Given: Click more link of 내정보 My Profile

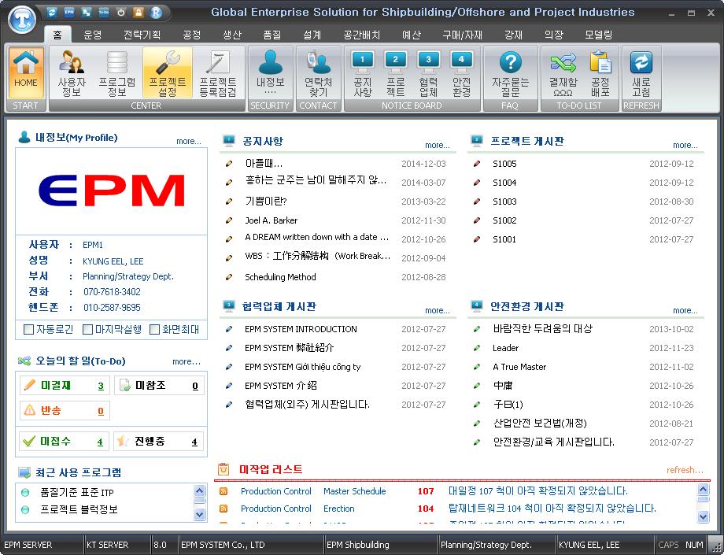Looking at the screenshot, I should (188, 141).
